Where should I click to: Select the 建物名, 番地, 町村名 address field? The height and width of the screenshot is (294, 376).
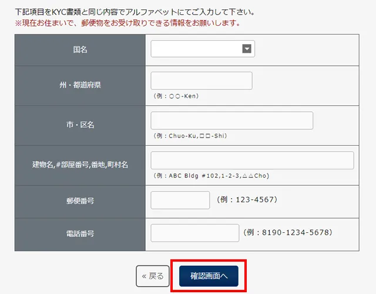coord(252,161)
